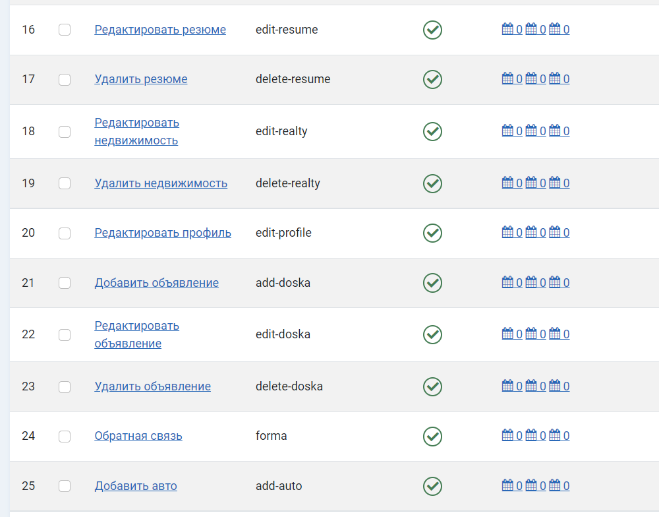Click last calendar icon in add-auto row
The image size is (659, 517).
click(x=554, y=486)
